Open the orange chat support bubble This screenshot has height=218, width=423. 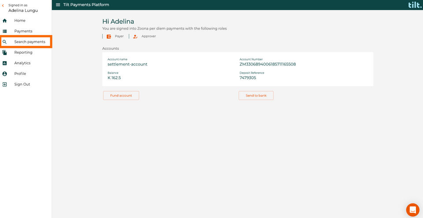413,210
